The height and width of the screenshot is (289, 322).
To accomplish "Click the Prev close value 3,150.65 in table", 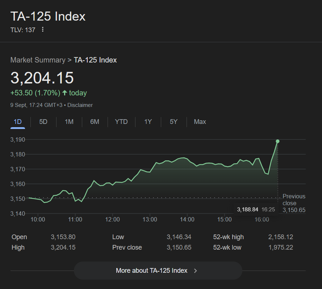I will (x=179, y=247).
